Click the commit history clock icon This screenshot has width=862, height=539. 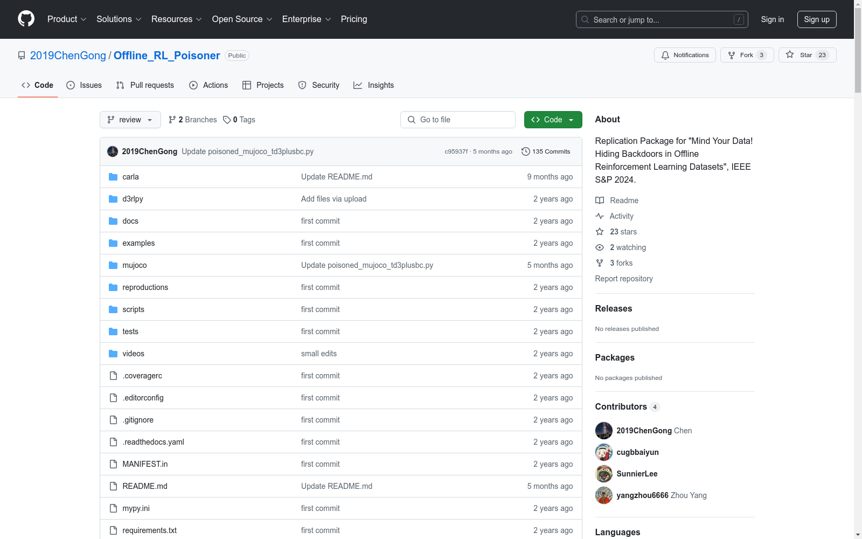pyautogui.click(x=526, y=151)
